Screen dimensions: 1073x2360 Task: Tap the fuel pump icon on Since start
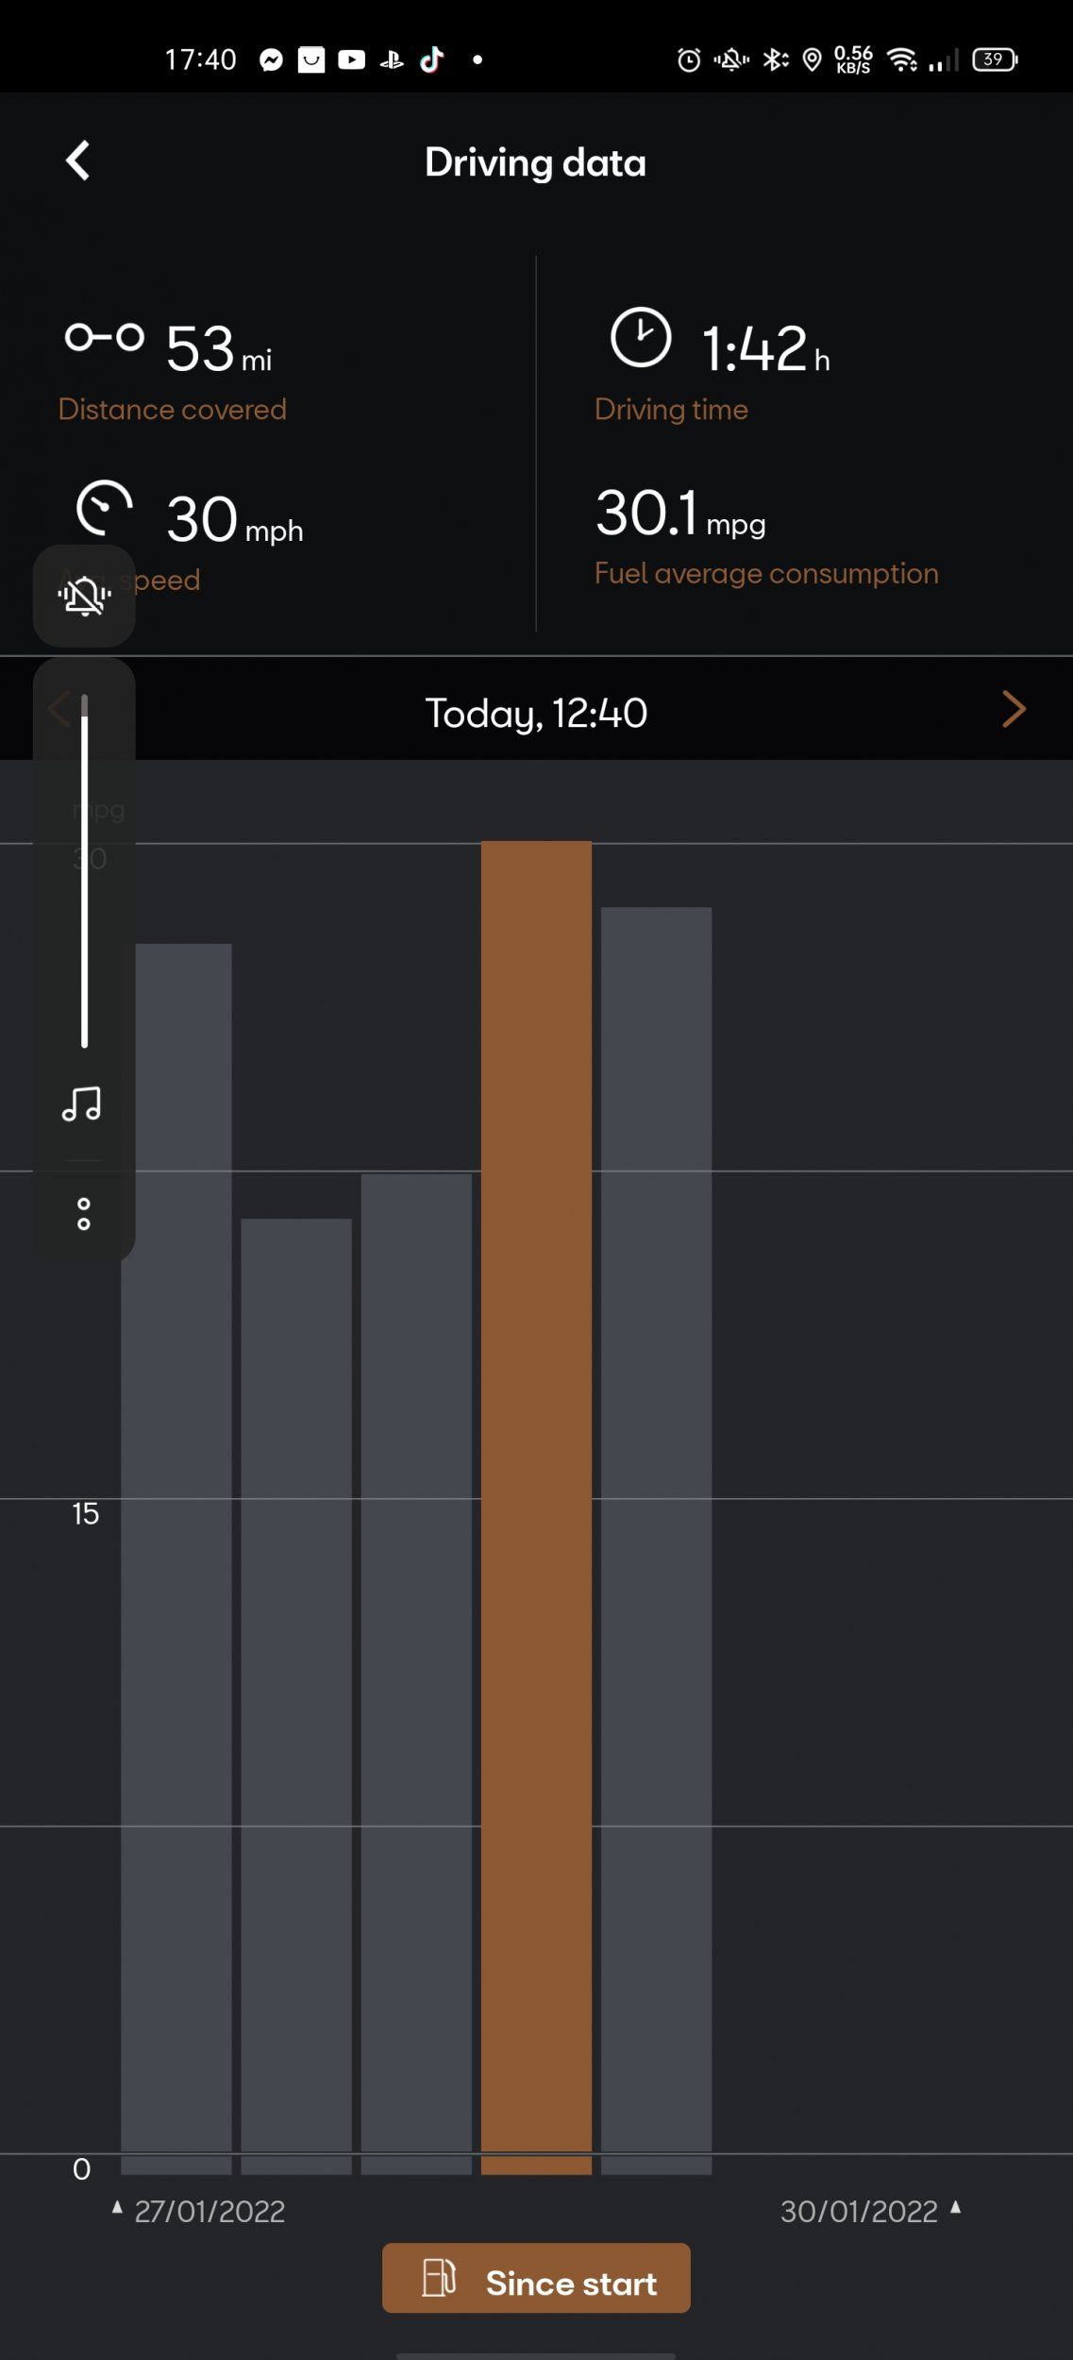(439, 2278)
